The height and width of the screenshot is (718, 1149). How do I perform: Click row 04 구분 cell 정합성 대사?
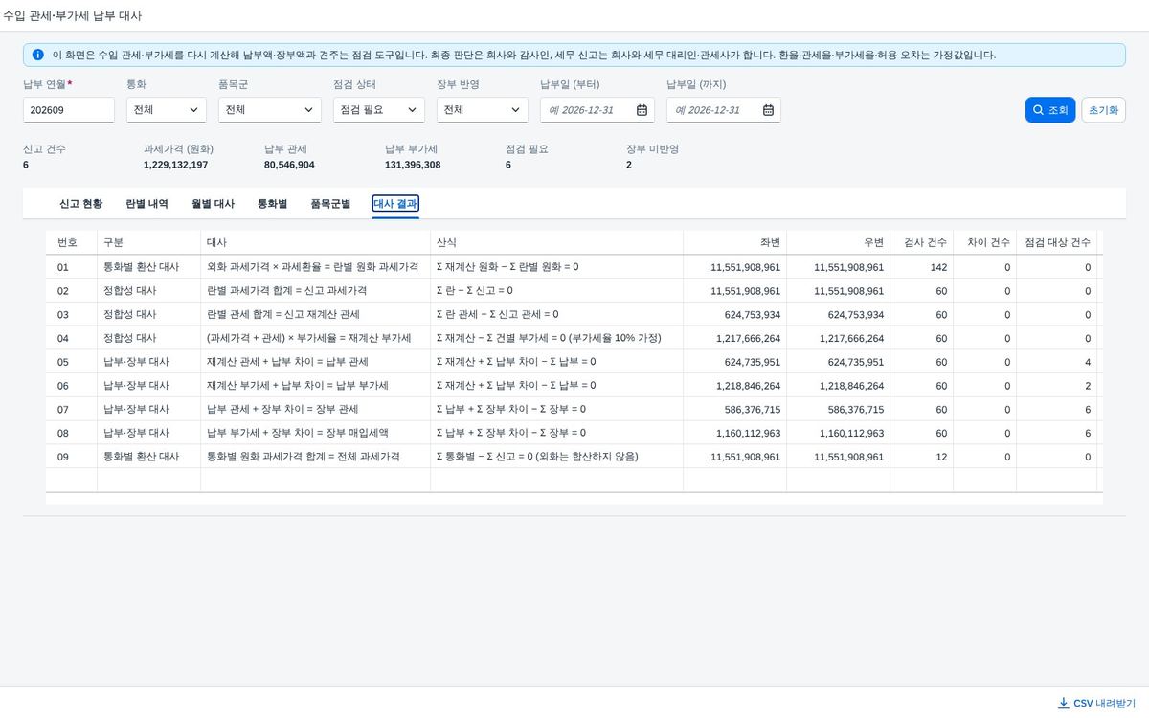(149, 338)
